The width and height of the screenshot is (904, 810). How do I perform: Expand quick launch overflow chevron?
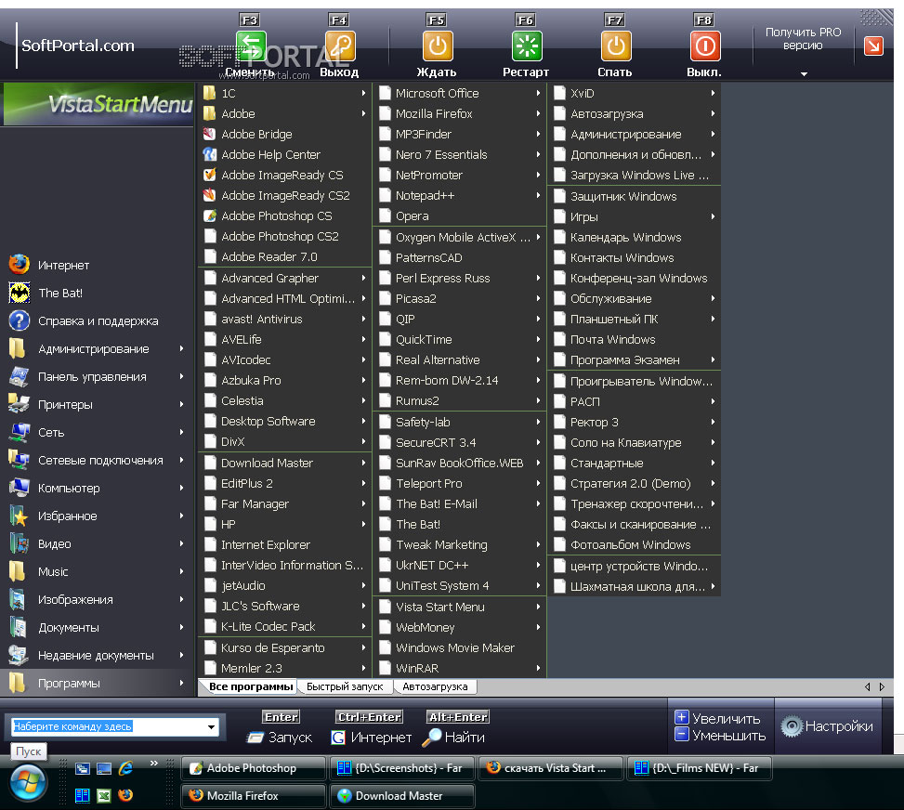[154, 764]
